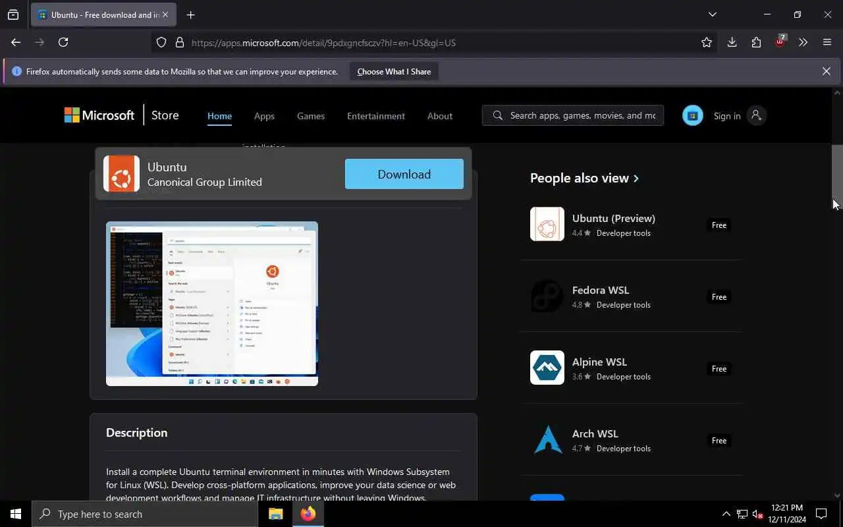Open Firefox application hamburger menu
This screenshot has width=843, height=527.
pos(827,42)
